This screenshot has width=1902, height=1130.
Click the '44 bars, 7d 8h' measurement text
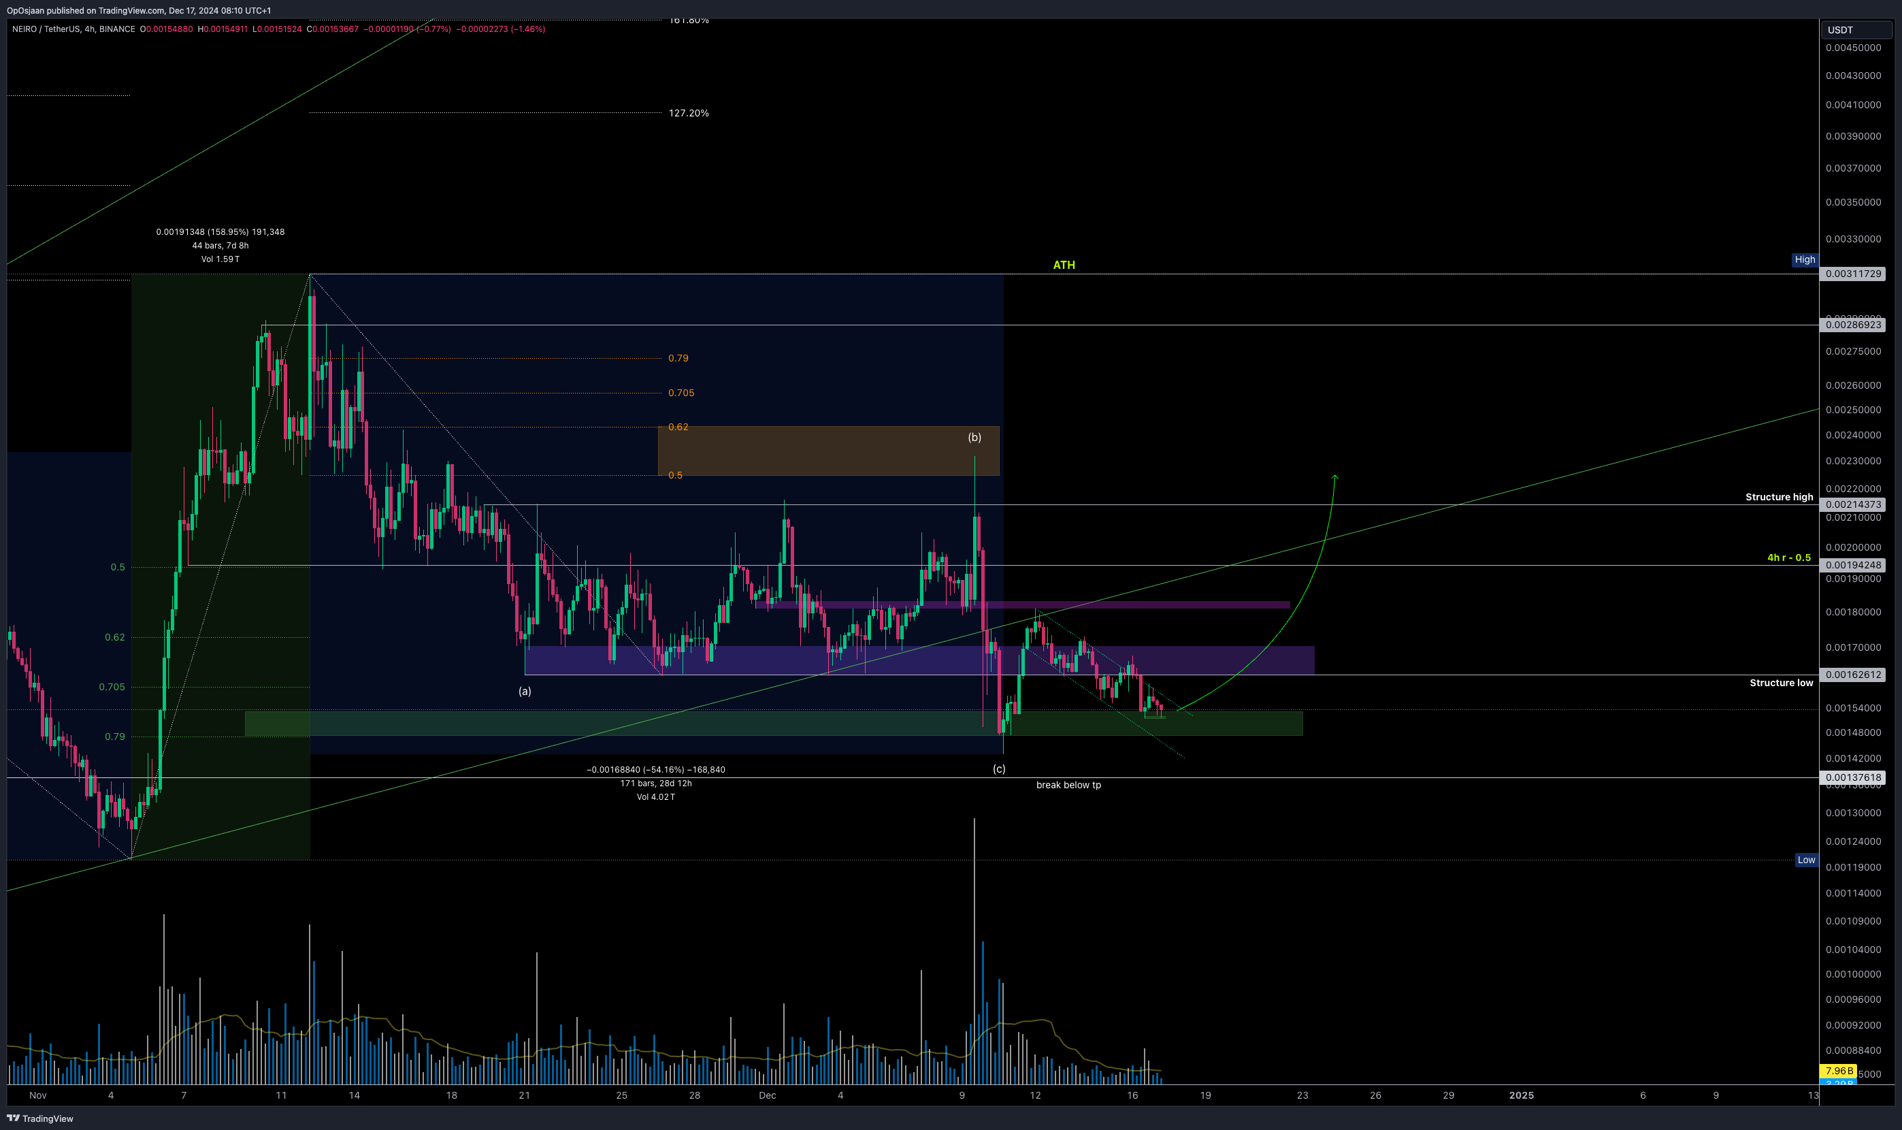(x=220, y=246)
